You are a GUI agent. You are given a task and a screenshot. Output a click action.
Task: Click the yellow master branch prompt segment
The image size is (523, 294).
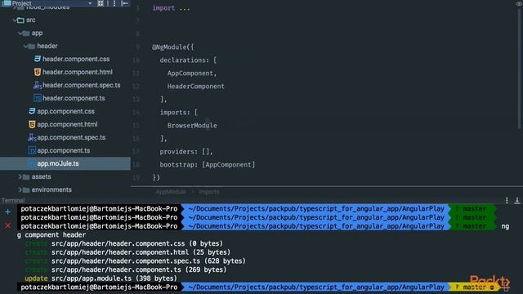point(474,287)
